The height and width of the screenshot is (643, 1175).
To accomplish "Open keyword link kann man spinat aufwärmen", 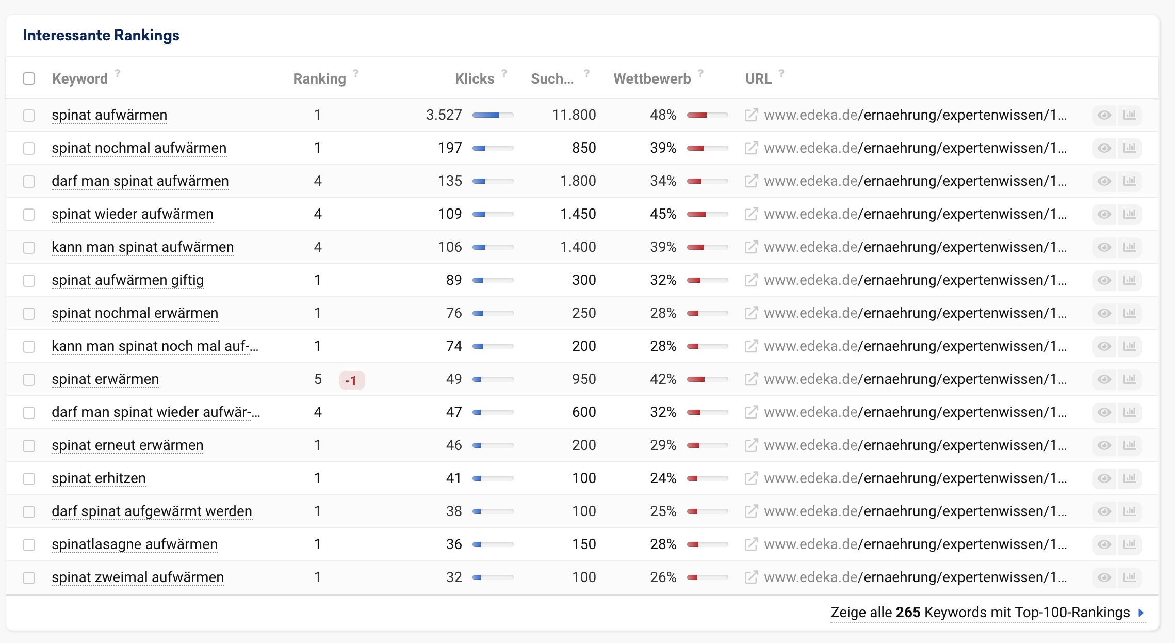I will coord(143,247).
